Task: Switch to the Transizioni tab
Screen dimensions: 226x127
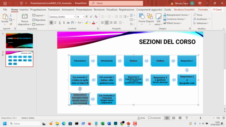Action: coord(54,10)
